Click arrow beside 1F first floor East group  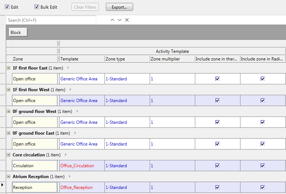[x=68, y=68]
